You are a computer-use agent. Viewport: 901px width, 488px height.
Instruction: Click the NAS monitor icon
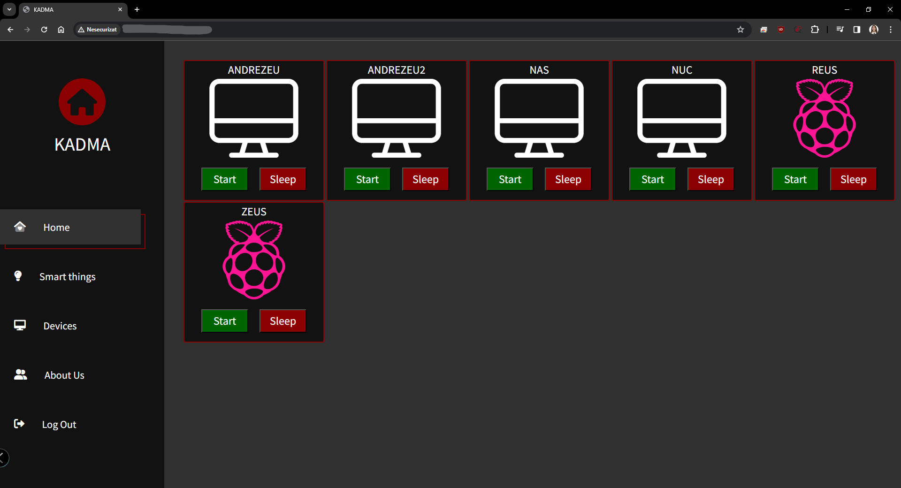point(539,118)
